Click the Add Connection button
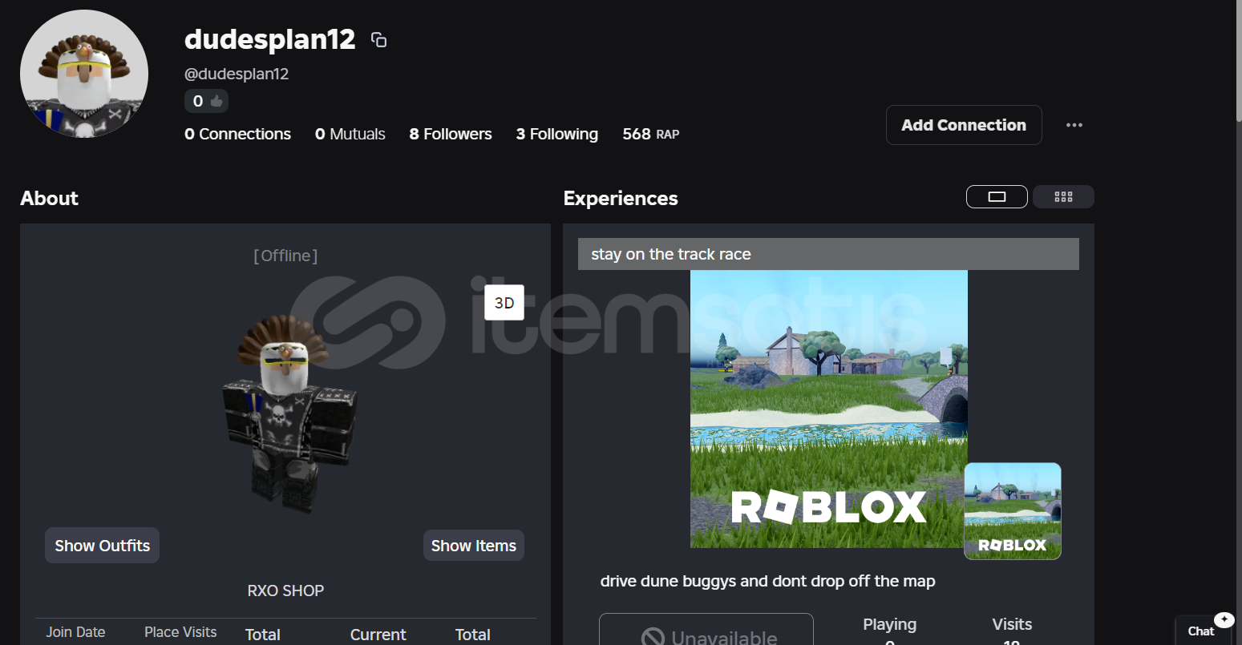Image resolution: width=1242 pixels, height=645 pixels. (x=964, y=125)
